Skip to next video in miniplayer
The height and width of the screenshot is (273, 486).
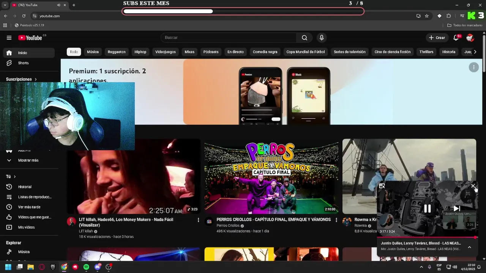(457, 209)
